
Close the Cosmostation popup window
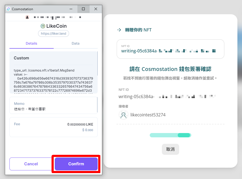coord(96,9)
